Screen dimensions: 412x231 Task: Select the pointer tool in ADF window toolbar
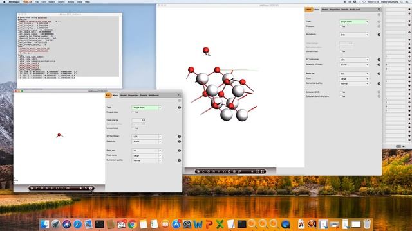tap(32, 188)
